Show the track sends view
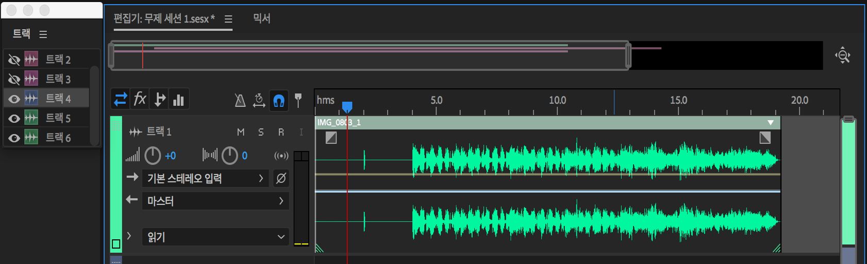Image resolution: width=867 pixels, height=264 pixels. [x=160, y=99]
